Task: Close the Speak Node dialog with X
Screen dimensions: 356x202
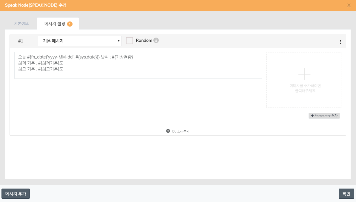Action: (x=349, y=5)
